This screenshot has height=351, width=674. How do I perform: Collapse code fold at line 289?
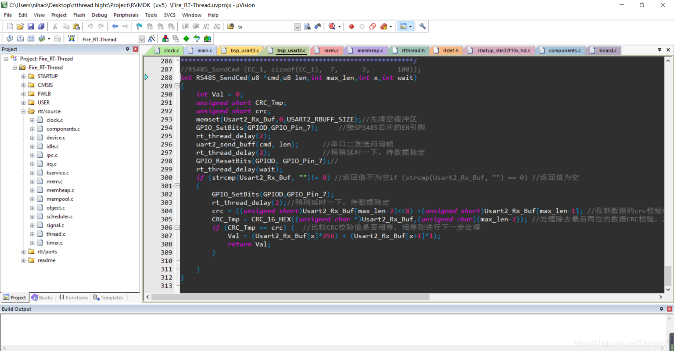click(x=177, y=86)
